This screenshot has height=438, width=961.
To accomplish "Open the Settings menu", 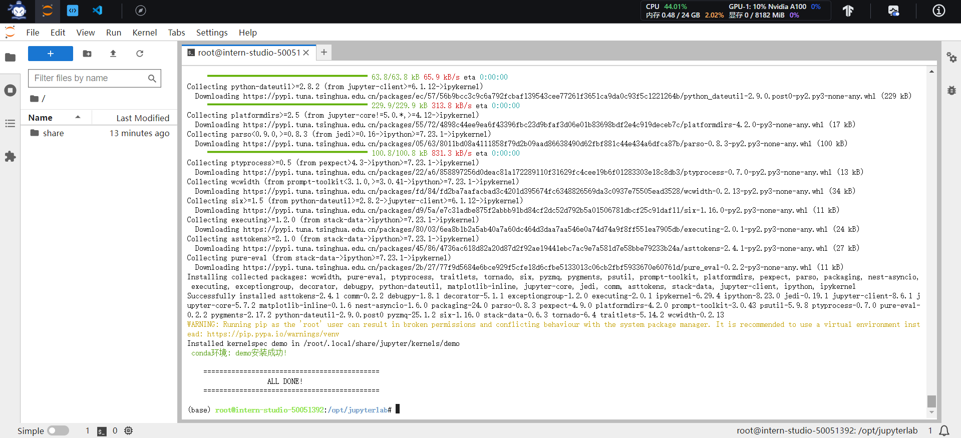I will coord(211,33).
